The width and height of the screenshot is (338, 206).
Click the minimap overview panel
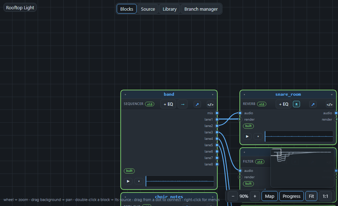tap(302, 168)
